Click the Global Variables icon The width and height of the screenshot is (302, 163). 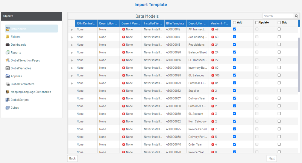pos(7,68)
